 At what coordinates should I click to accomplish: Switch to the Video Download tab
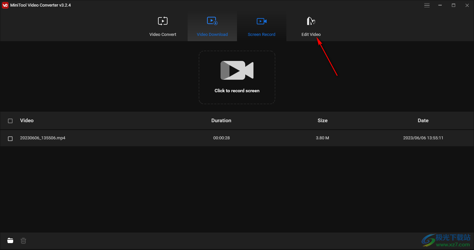click(212, 27)
